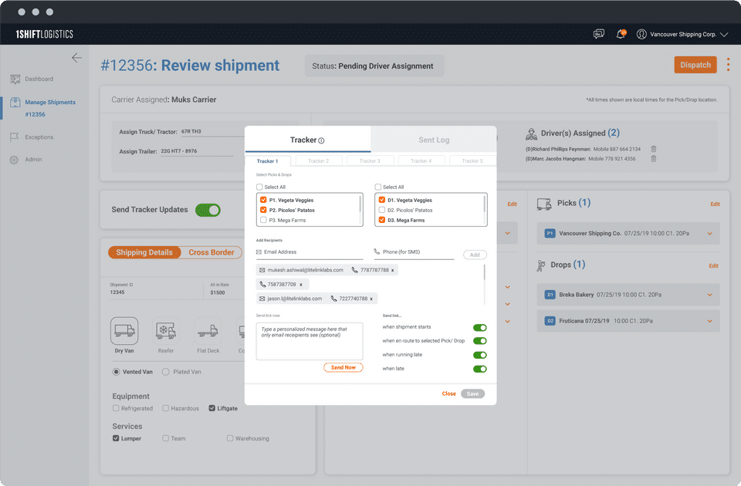Expand the Fruticana drop row
This screenshot has height=486, width=741.
[x=710, y=321]
